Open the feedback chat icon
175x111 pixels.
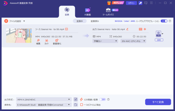pos(146,3)
